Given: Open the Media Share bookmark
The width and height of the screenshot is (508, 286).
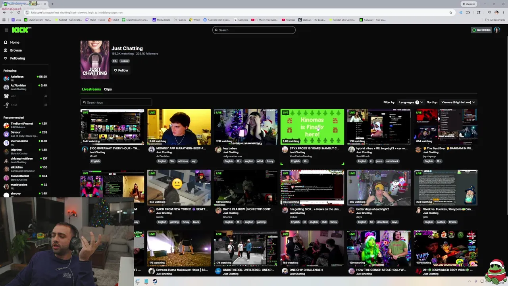Looking at the screenshot, I should pyautogui.click(x=162, y=19).
